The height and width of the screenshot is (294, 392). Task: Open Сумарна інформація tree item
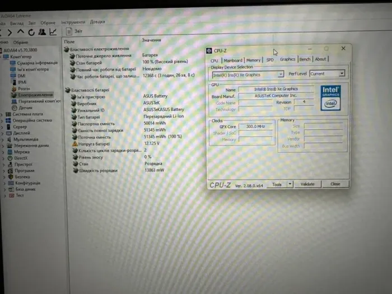pyautogui.click(x=36, y=63)
